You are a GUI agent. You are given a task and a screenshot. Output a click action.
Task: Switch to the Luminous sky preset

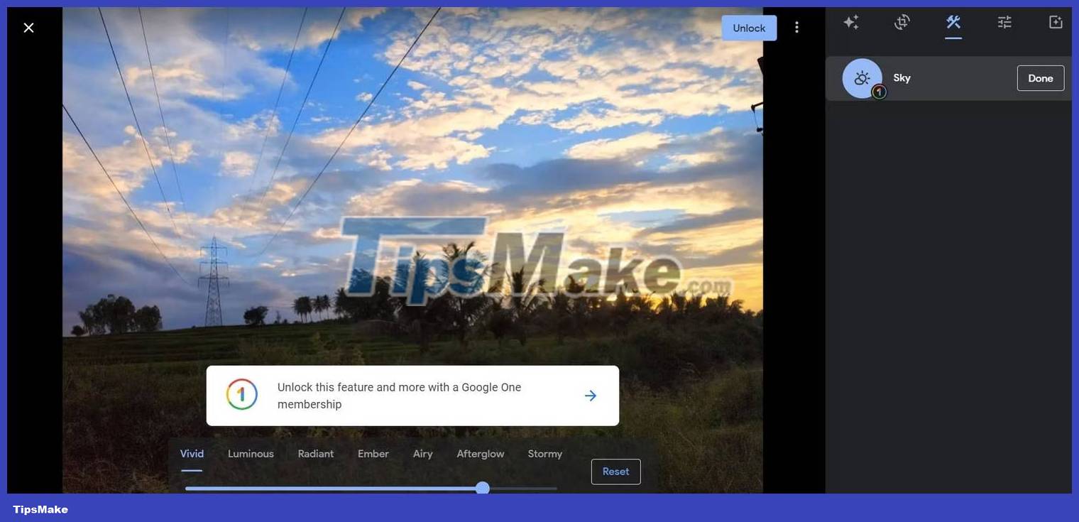coord(251,453)
